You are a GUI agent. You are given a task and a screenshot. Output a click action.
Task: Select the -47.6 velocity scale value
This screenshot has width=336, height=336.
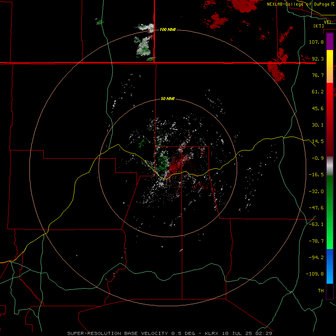[x=316, y=208]
